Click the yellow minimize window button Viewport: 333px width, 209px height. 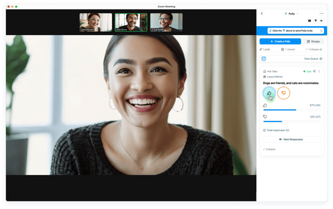point(12,6)
